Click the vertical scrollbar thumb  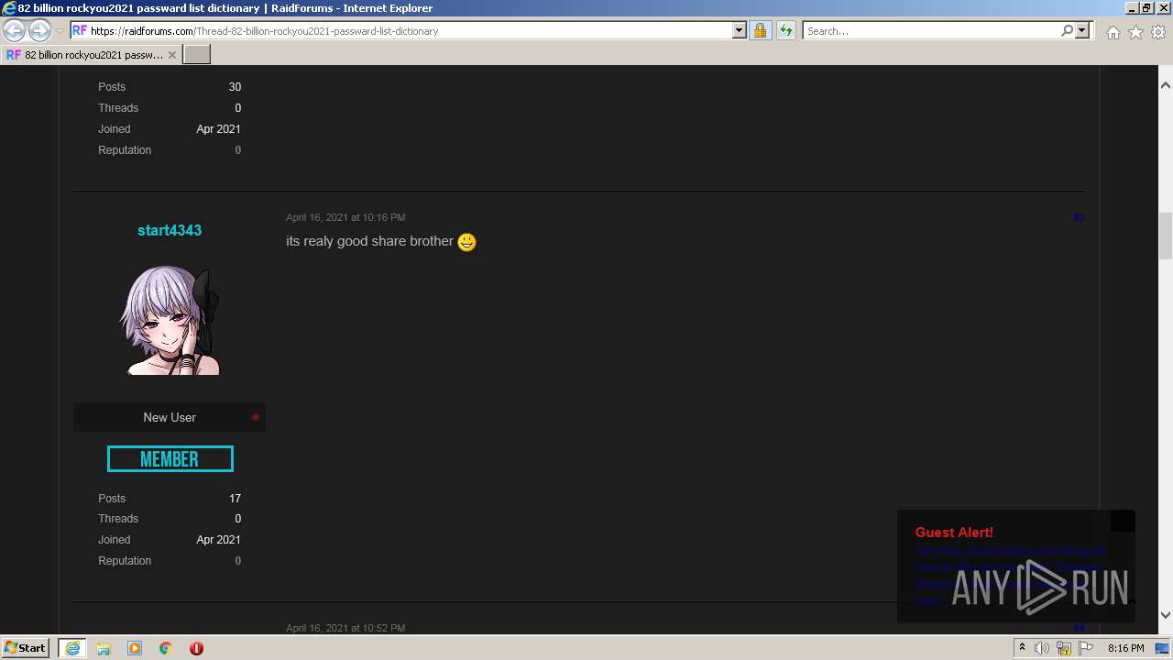(x=1166, y=236)
